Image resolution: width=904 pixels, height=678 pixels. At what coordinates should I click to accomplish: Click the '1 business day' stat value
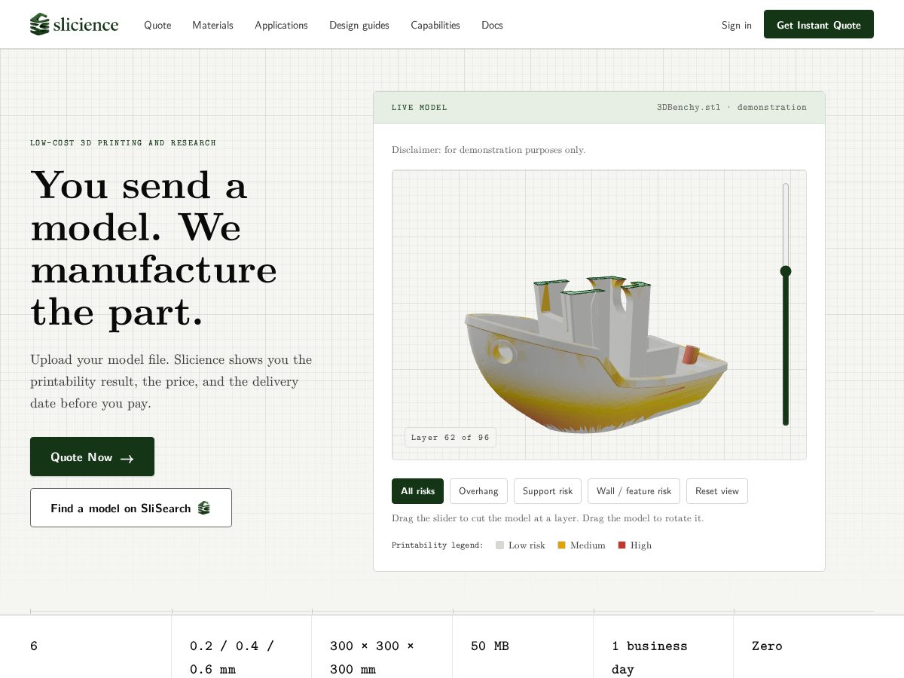click(x=649, y=658)
